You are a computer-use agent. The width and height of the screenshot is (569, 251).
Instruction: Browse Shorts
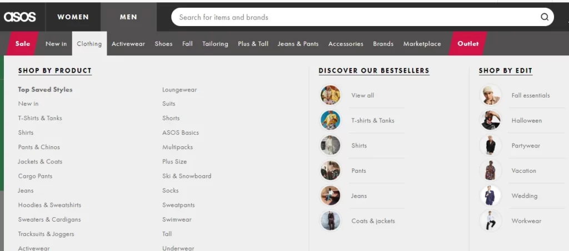pos(171,118)
